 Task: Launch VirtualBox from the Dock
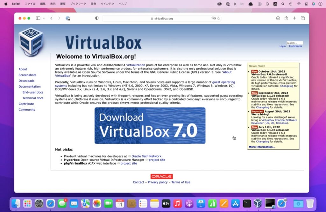[259, 203]
